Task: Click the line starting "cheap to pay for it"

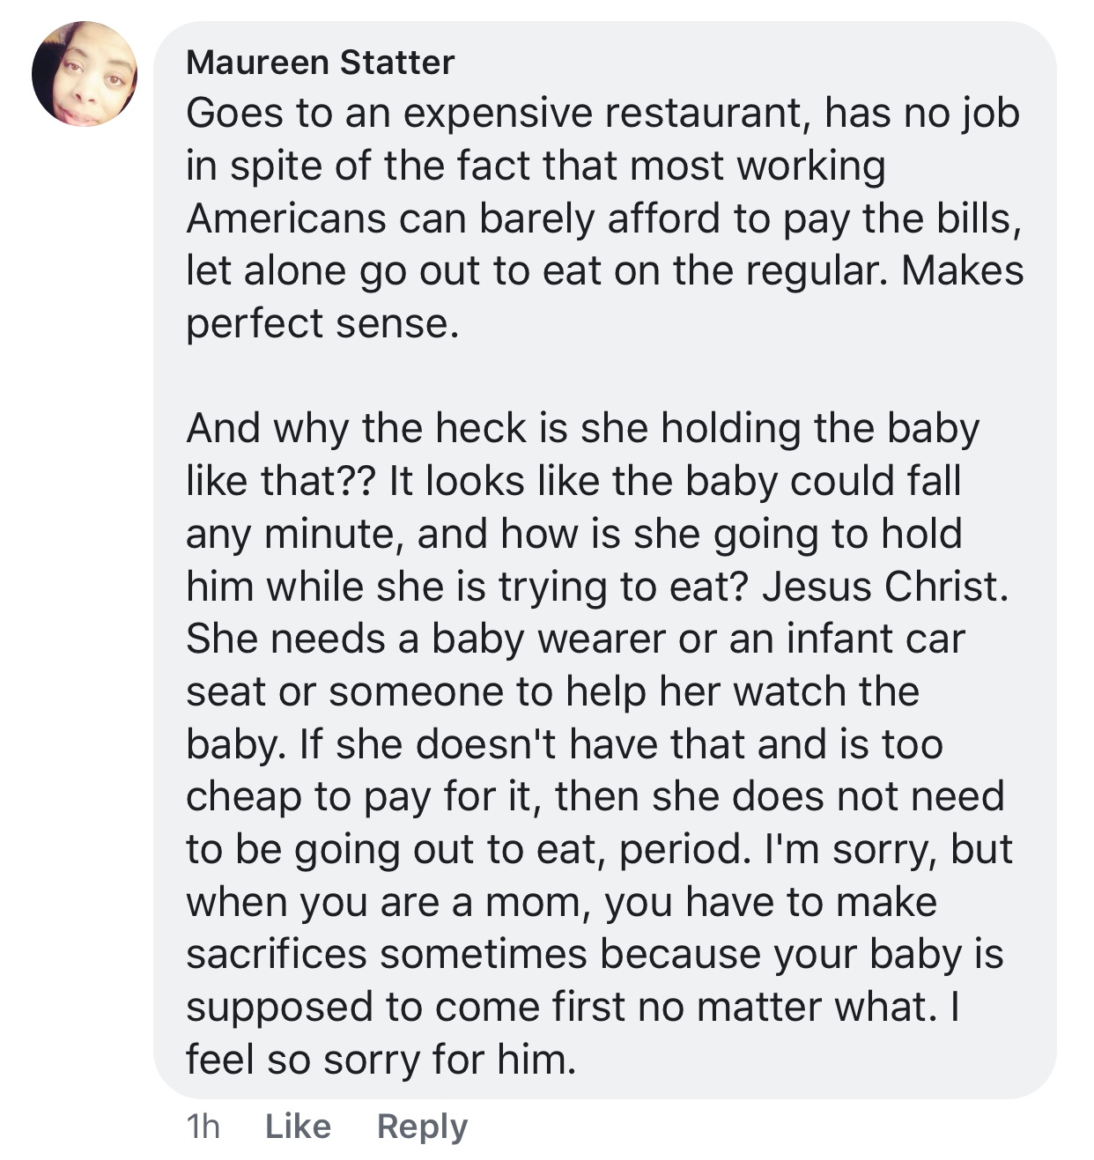Action: pyautogui.click(x=595, y=796)
